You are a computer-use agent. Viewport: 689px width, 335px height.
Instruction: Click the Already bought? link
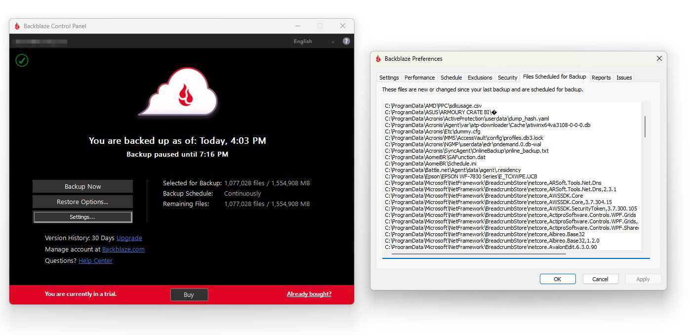(309, 294)
